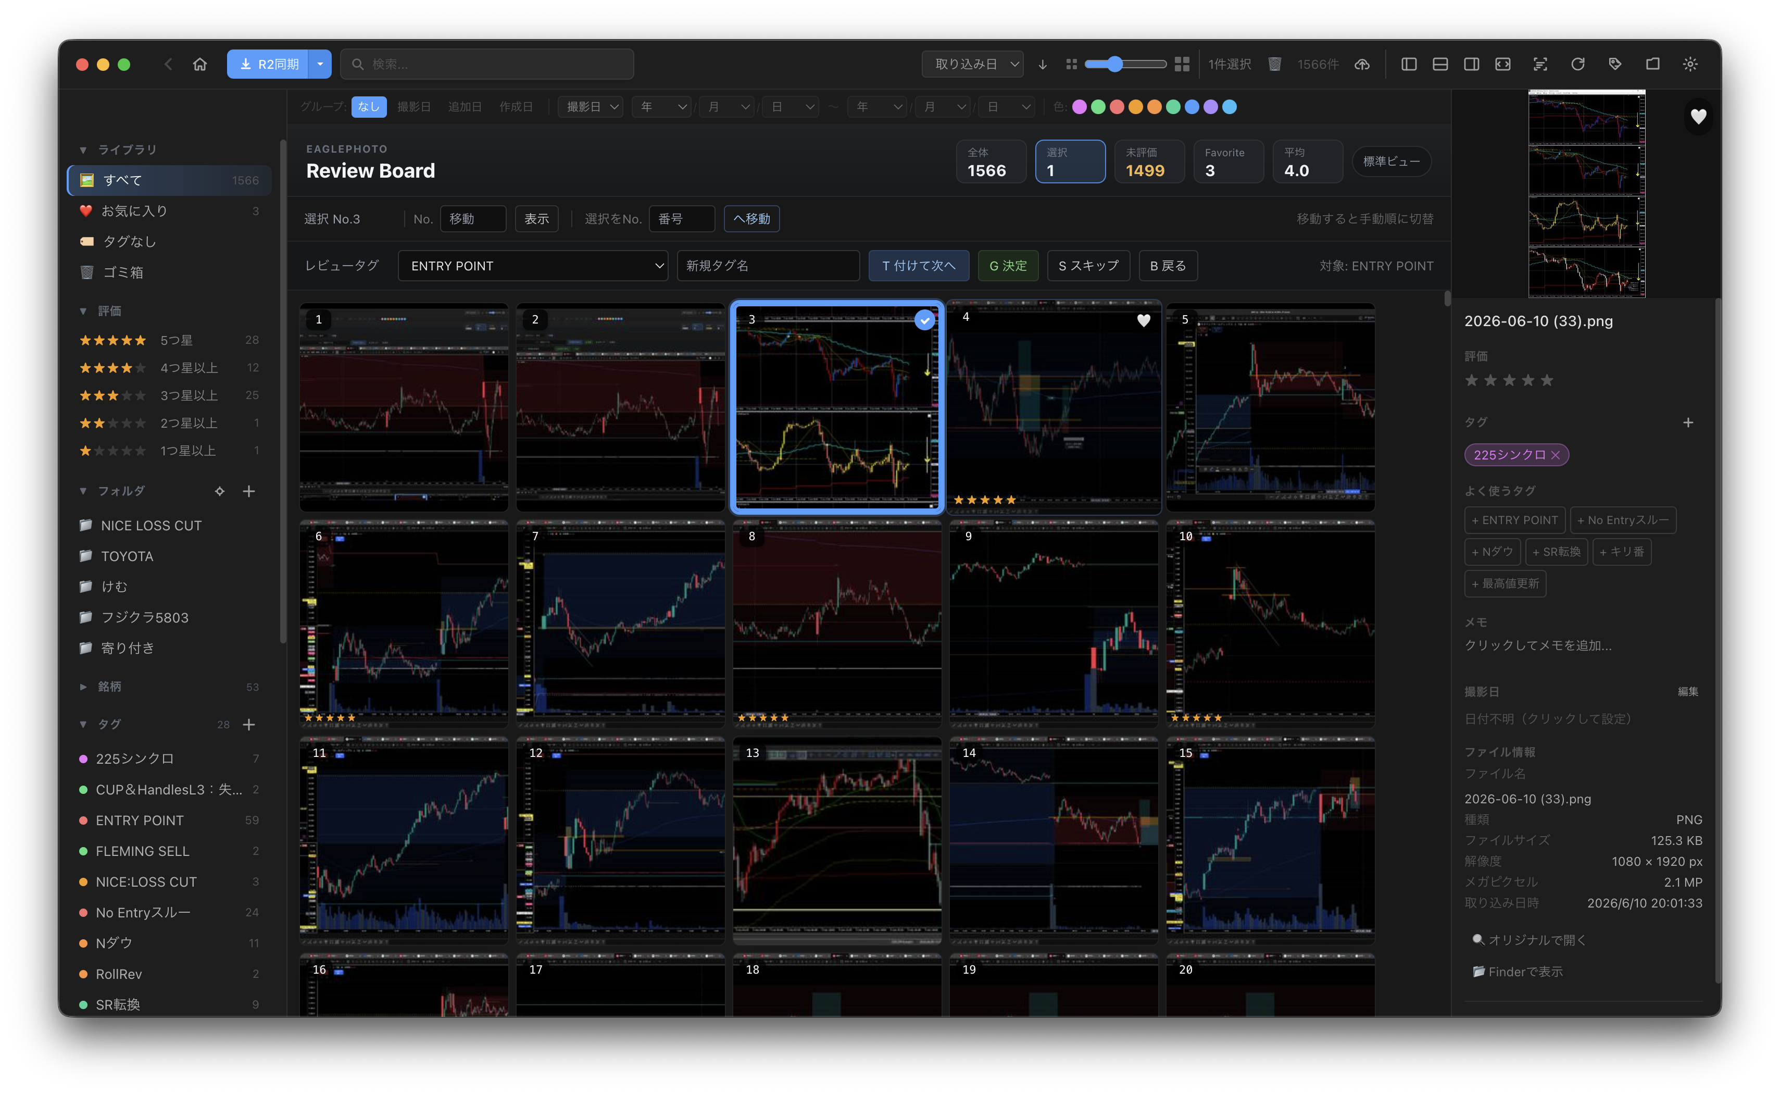Adjust the thumbnail size slider
Viewport: 1780px width, 1094px height.
click(1125, 65)
